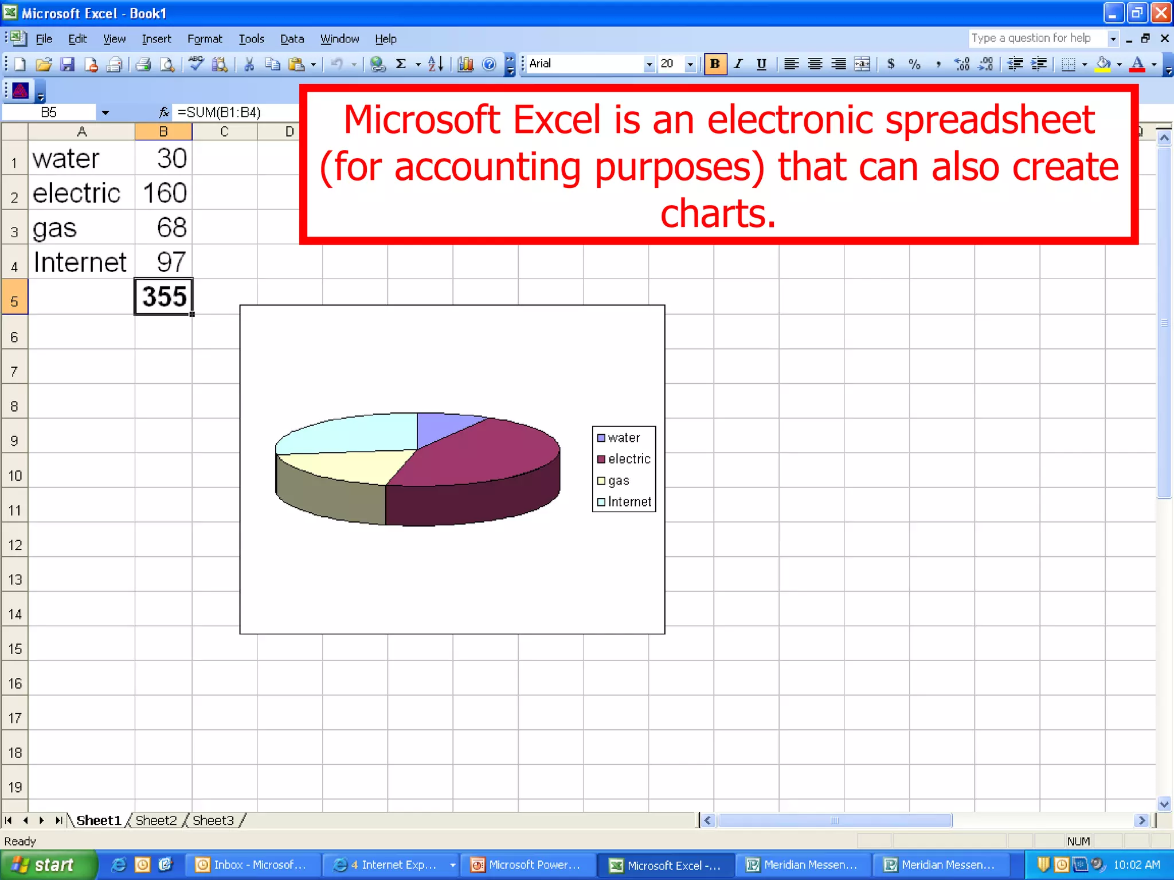1174x880 pixels.
Task: Expand Paste options dropdown arrow
Action: pos(313,64)
